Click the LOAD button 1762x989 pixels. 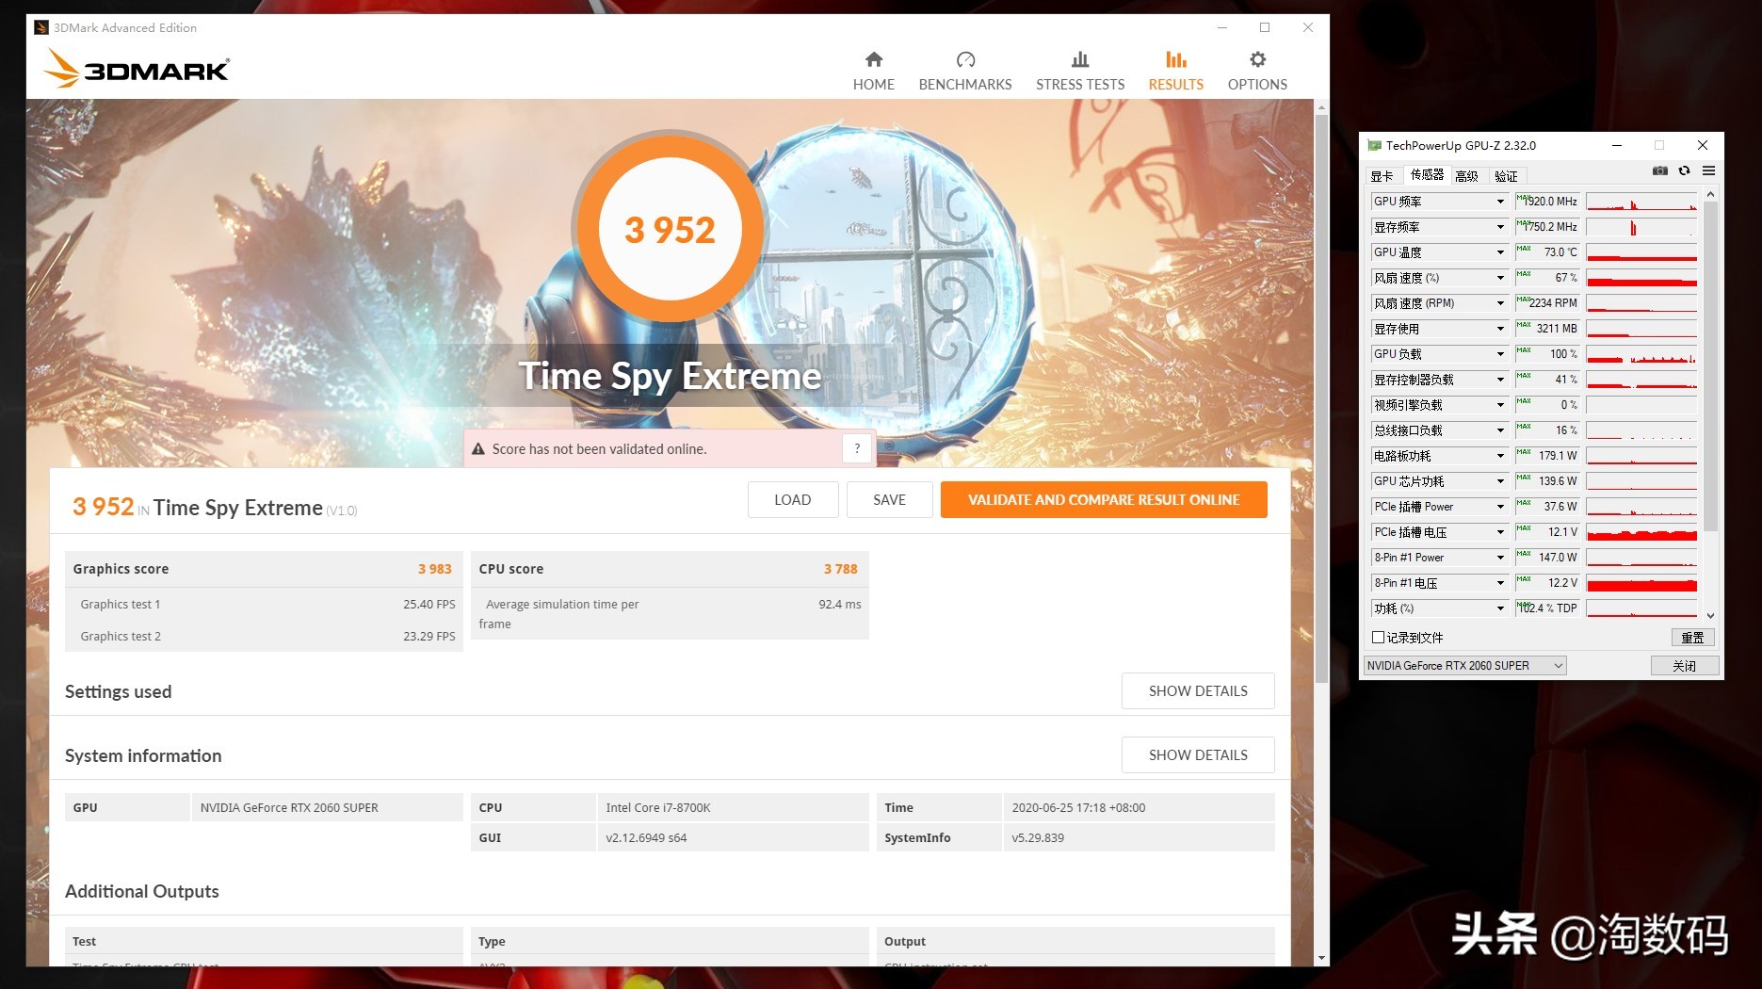pos(793,500)
